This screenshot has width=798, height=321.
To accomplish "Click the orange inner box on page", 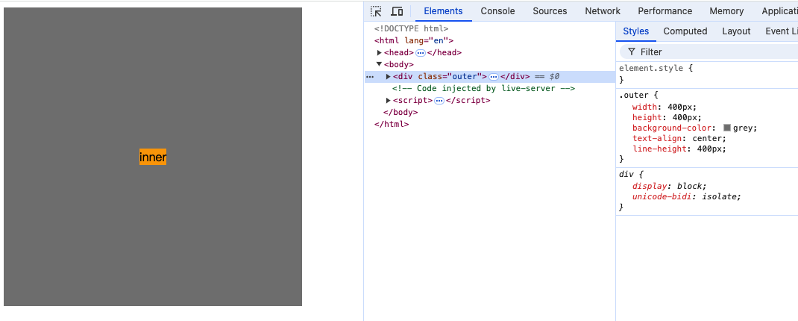I will (x=153, y=157).
